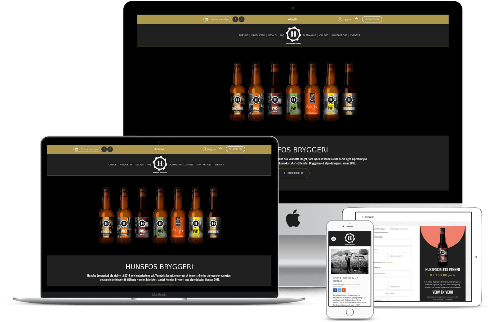Select the PM4 bottle on the iMac
The height and width of the screenshot is (322, 494).
(293, 91)
